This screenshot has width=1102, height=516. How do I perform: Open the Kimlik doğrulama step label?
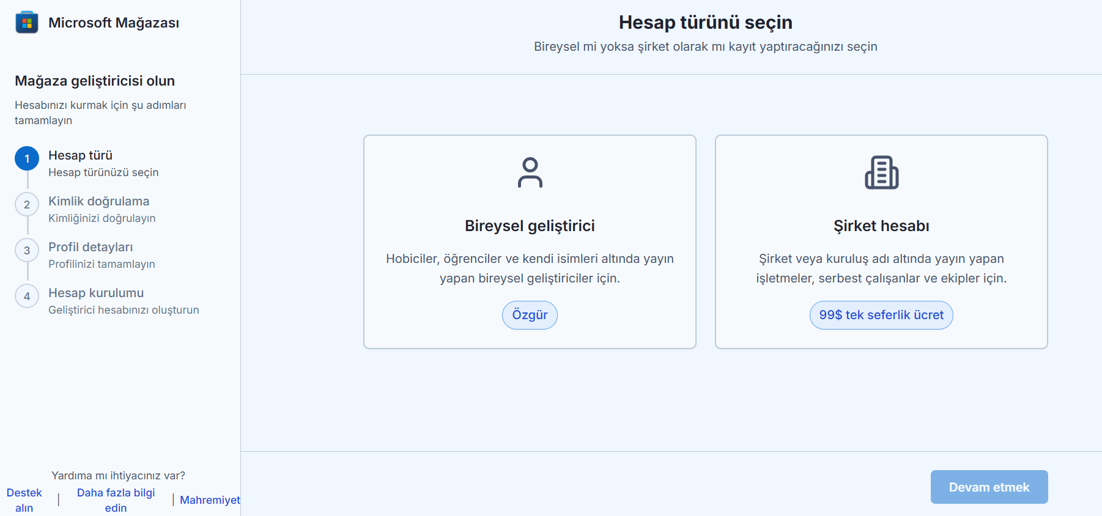pyautogui.click(x=99, y=201)
